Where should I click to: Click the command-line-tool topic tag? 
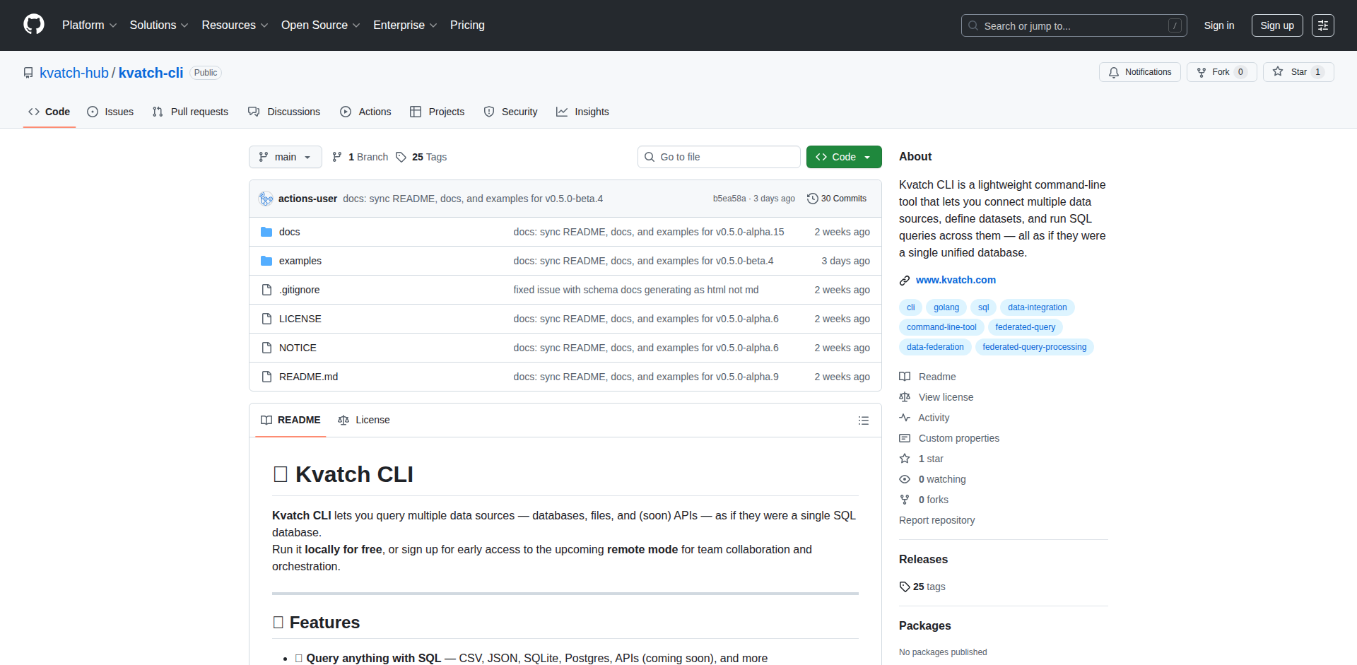941,327
